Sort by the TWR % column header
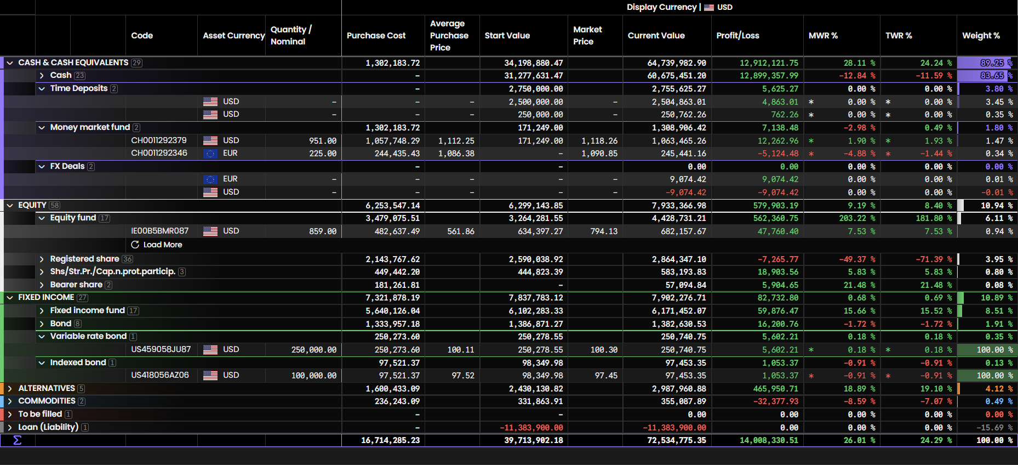Viewport: 1018px width, 465px height. 899,36
